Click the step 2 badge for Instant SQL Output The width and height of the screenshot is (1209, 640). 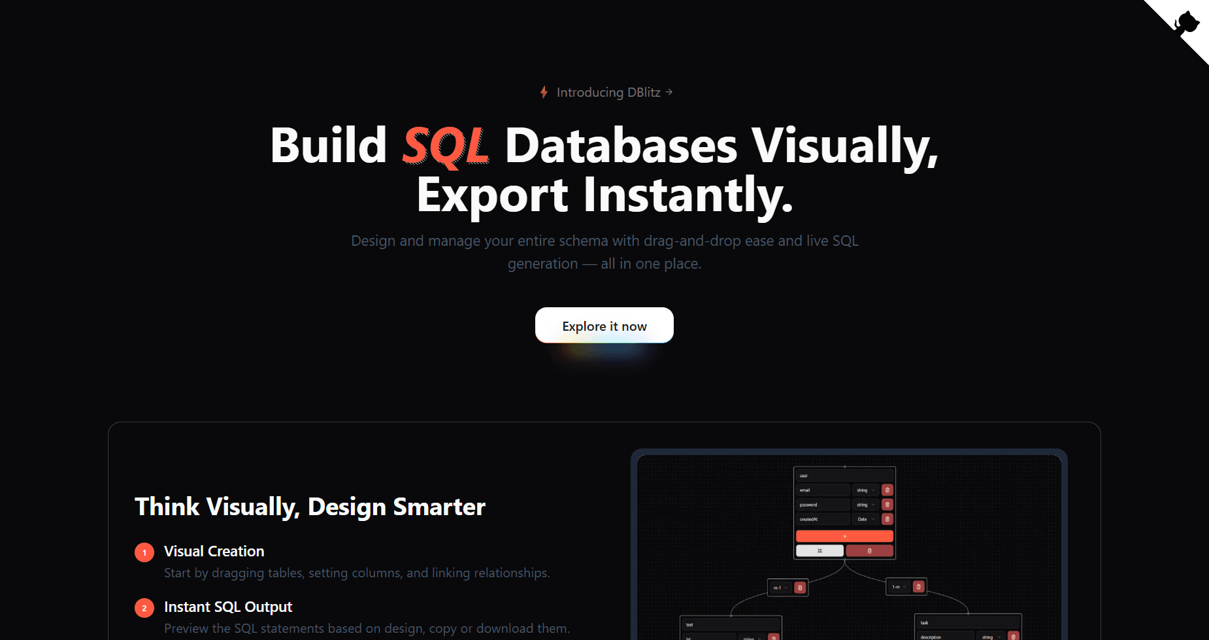tap(144, 608)
